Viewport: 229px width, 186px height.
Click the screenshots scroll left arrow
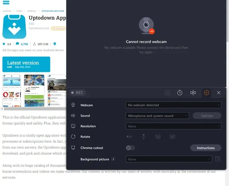click(2, 109)
